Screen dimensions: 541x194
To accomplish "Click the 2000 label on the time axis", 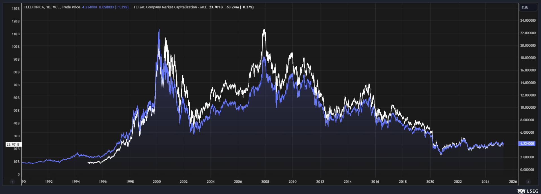I will click(157, 182).
